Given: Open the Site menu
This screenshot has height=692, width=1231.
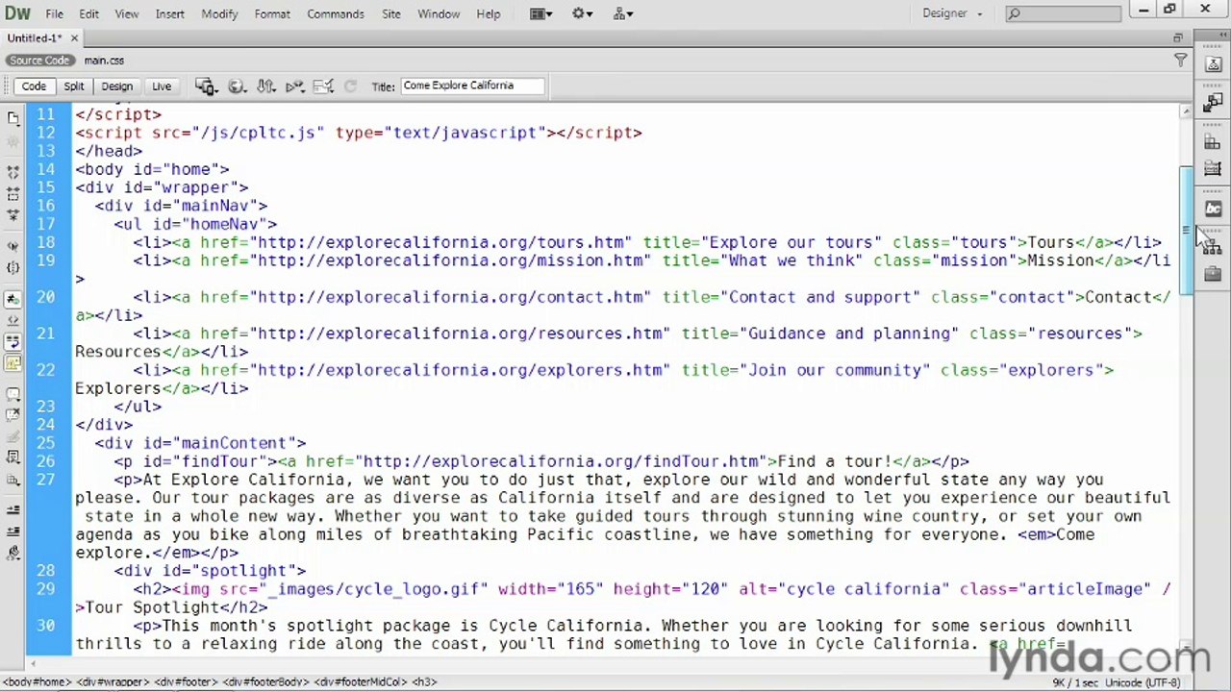Looking at the screenshot, I should tap(390, 13).
